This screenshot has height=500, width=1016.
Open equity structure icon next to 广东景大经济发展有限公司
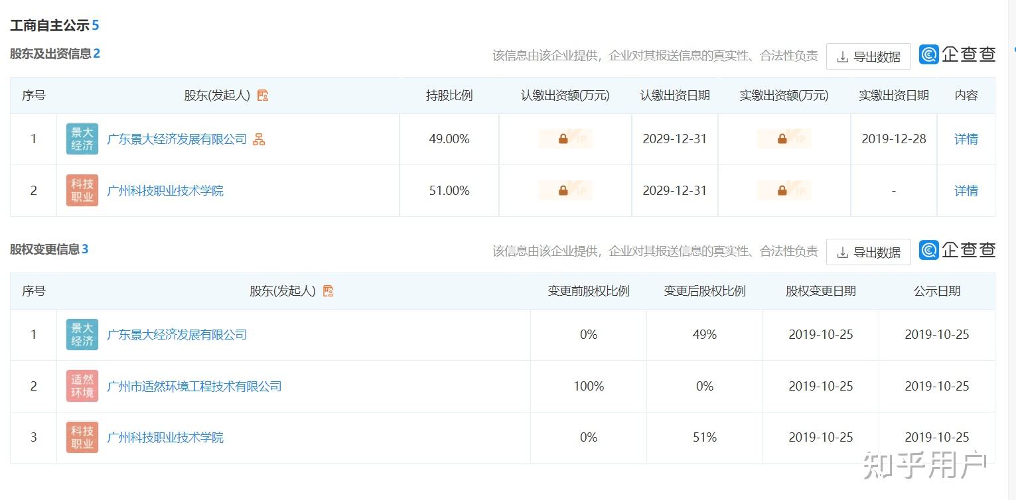259,139
